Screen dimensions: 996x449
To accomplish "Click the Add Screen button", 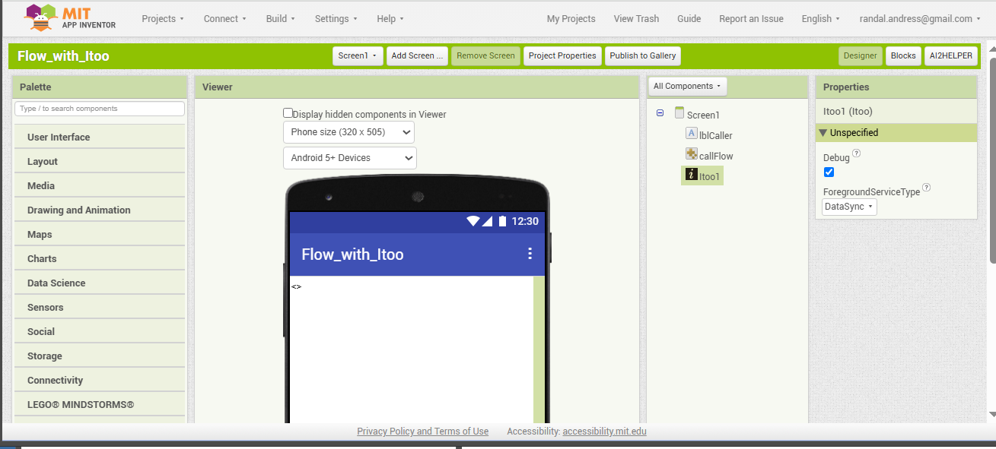I will pos(417,55).
